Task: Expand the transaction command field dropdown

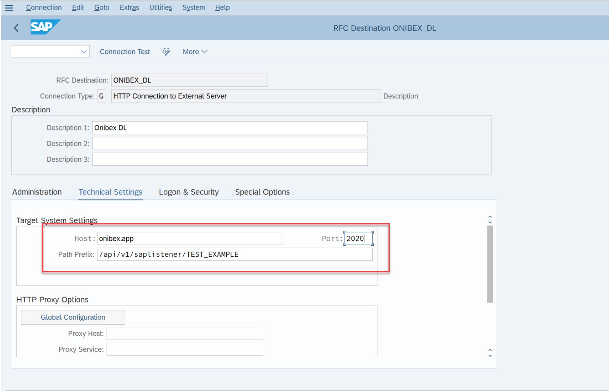Action: pos(84,52)
